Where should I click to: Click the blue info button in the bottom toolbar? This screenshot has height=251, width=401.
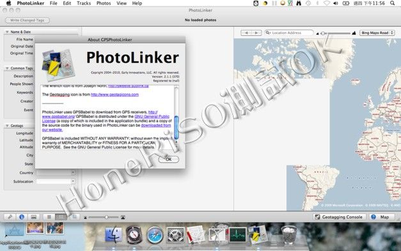(22, 217)
